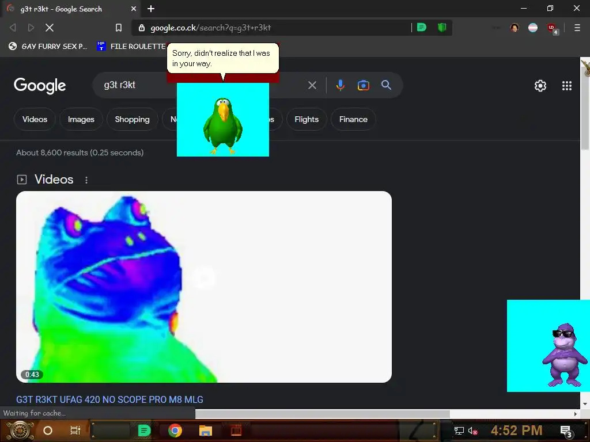Click the green parrot assistant character

(223, 126)
